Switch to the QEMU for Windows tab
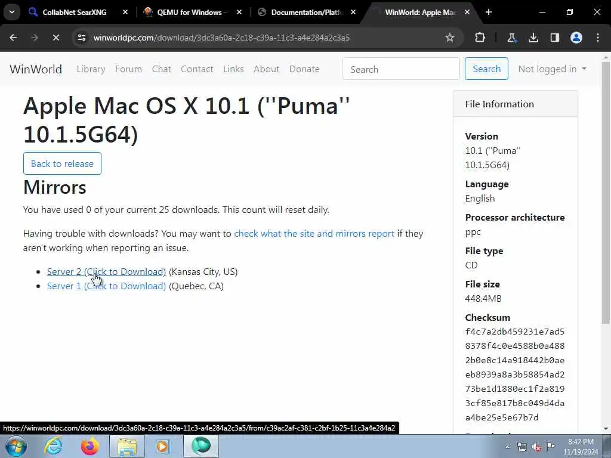 click(x=192, y=12)
